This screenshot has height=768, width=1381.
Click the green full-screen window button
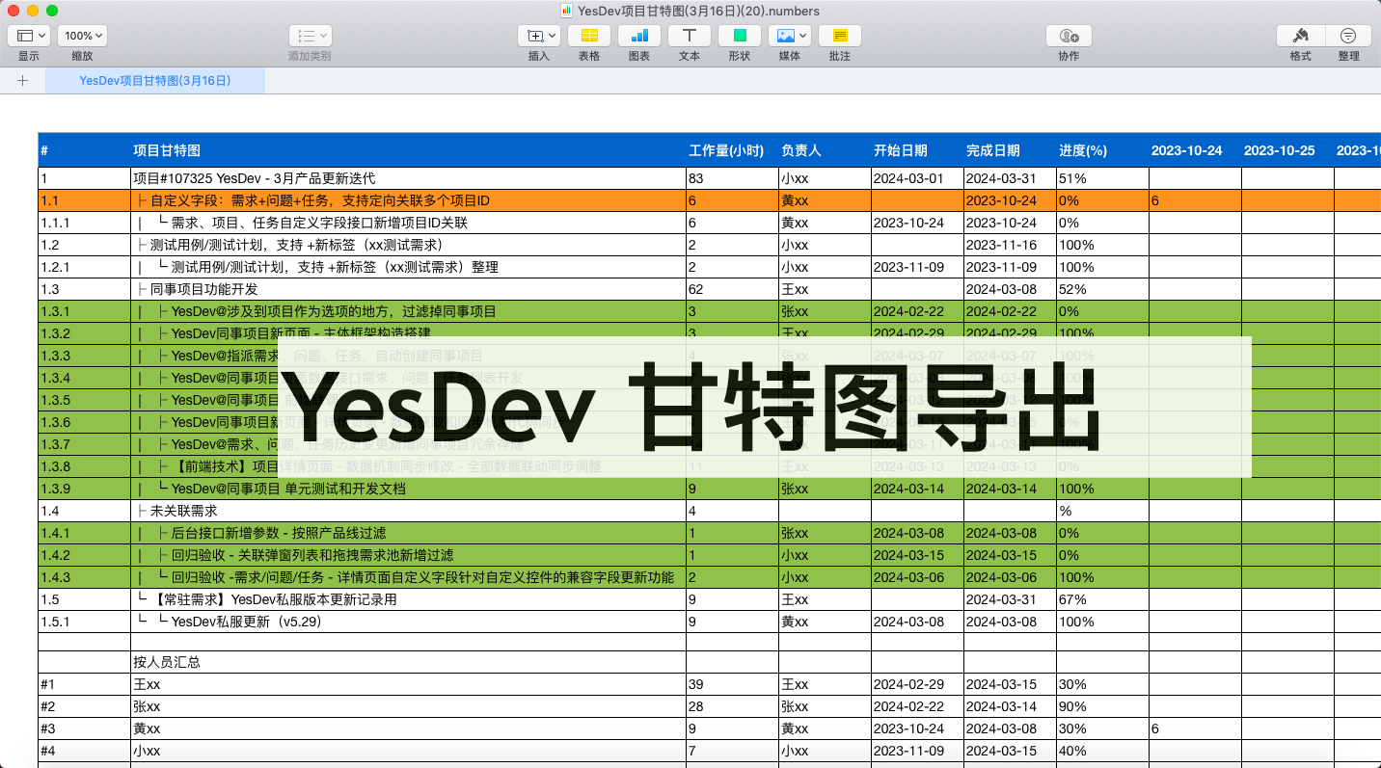pyautogui.click(x=52, y=11)
